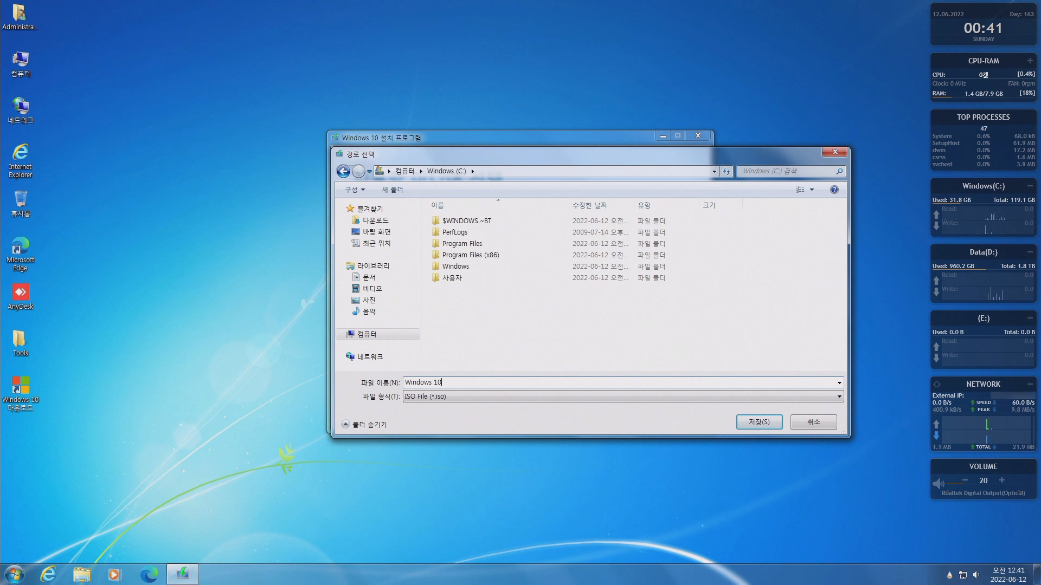Open Windows Media Player from taskbar
This screenshot has width=1041, height=585.
[x=115, y=574]
